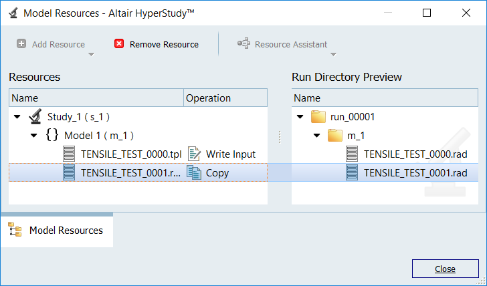Click the Resource Assistant button label
This screenshot has height=286, width=487.
[x=291, y=44]
